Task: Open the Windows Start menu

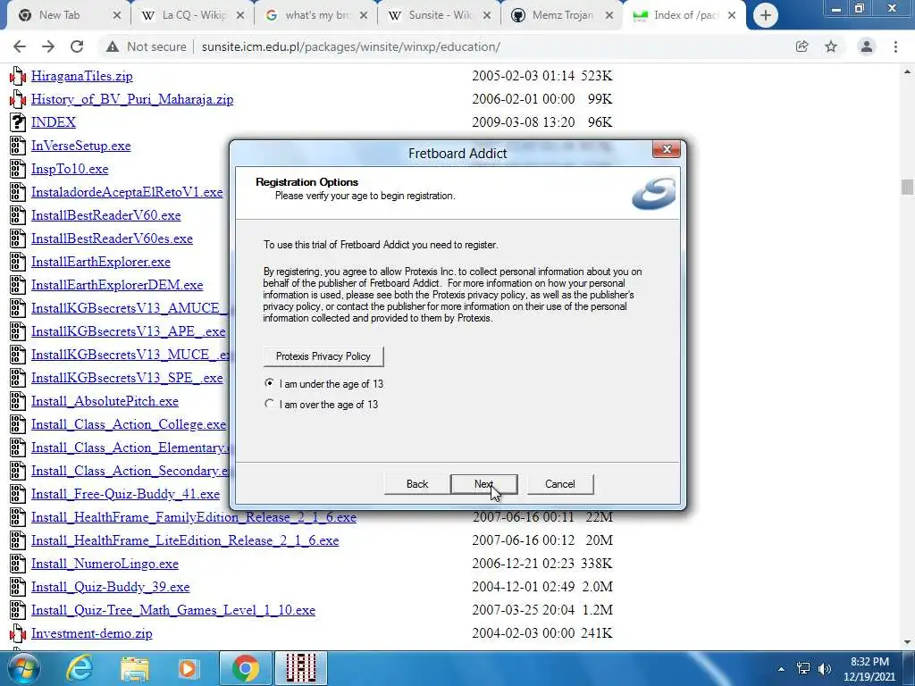Action: pyautogui.click(x=24, y=668)
